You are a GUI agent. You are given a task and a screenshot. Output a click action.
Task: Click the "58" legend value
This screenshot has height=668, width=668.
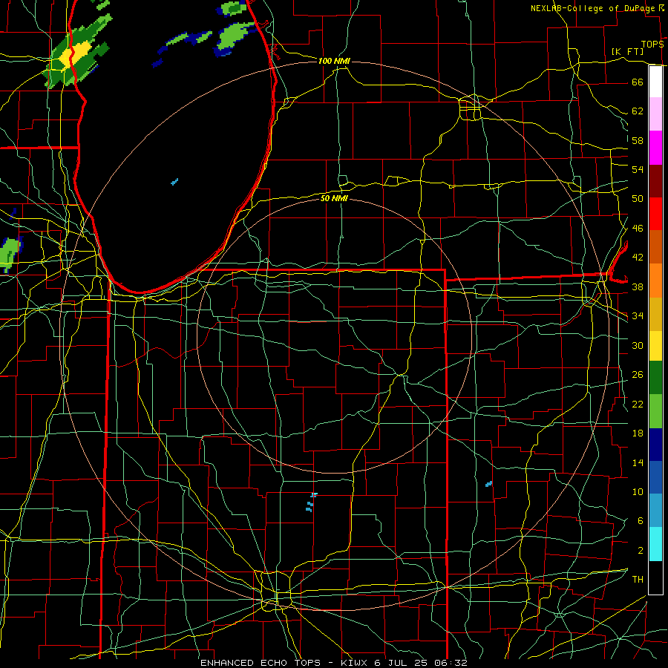638,140
